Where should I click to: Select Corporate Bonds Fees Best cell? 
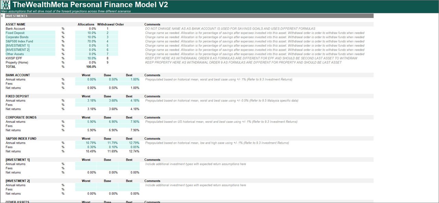(x=129, y=126)
